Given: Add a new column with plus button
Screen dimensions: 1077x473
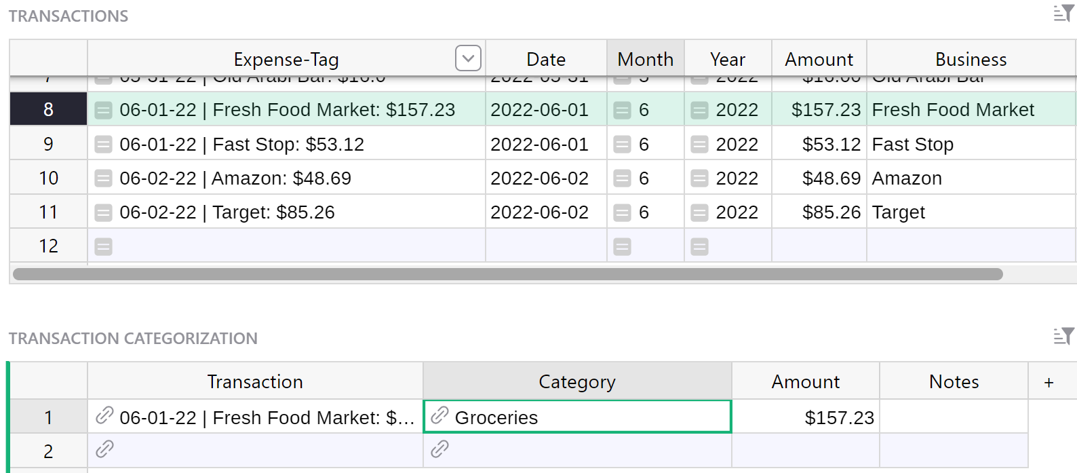Looking at the screenshot, I should 1049,382.
